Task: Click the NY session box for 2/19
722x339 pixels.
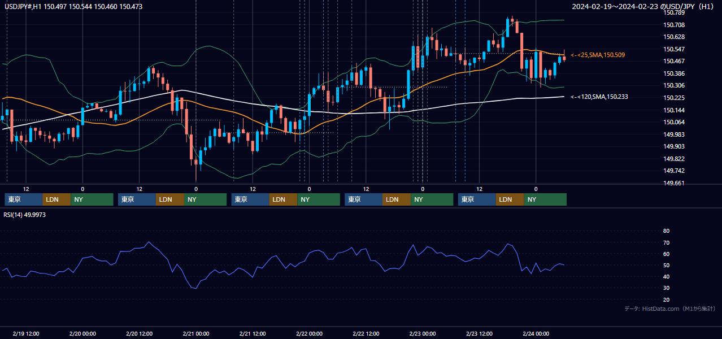Action: coord(92,199)
